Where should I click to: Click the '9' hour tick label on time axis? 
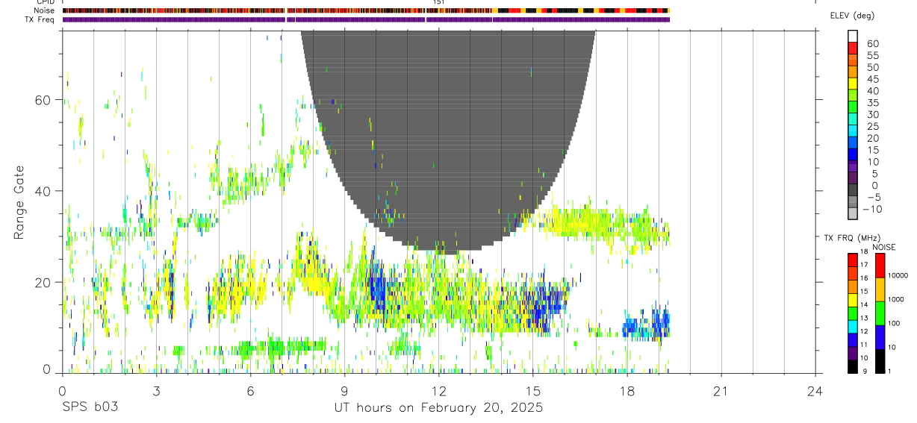344,391
